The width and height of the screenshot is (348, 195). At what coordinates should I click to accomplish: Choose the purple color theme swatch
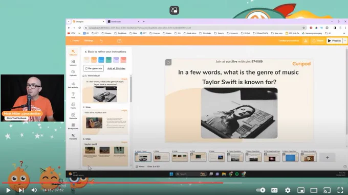[116, 60]
